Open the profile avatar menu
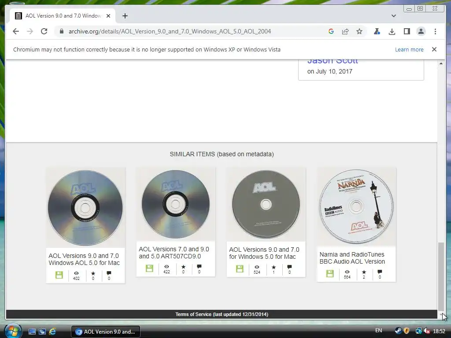This screenshot has width=451, height=338. 421,31
